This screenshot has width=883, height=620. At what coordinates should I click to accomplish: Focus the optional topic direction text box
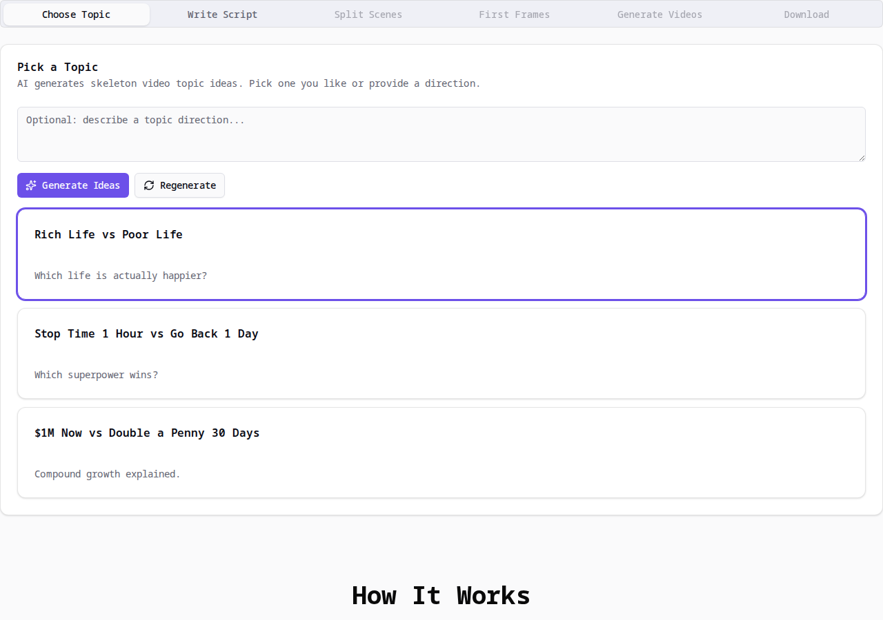click(441, 134)
